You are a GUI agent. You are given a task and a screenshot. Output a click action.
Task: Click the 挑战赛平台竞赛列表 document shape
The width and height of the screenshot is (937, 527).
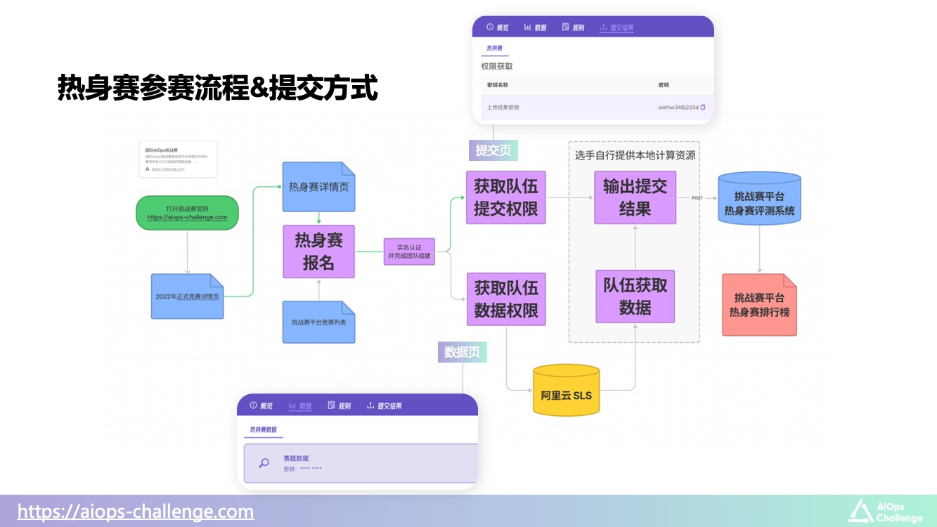click(318, 322)
